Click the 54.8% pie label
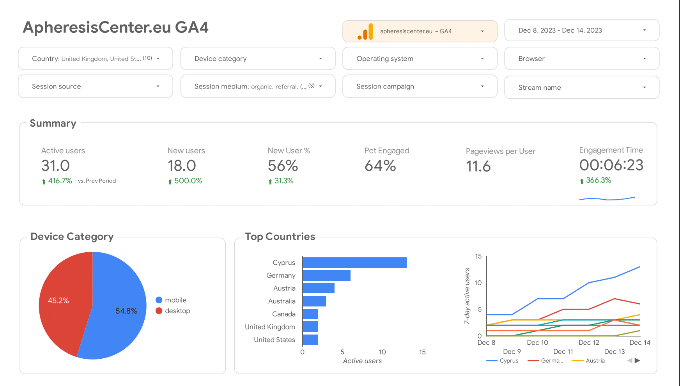The height and width of the screenshot is (386, 680). [126, 311]
